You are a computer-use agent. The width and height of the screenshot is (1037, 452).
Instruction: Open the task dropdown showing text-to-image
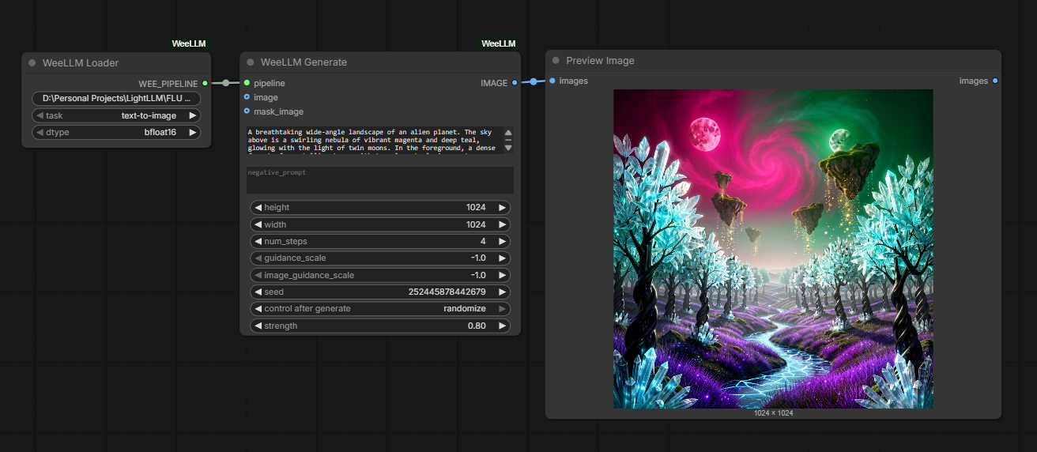pyautogui.click(x=116, y=115)
